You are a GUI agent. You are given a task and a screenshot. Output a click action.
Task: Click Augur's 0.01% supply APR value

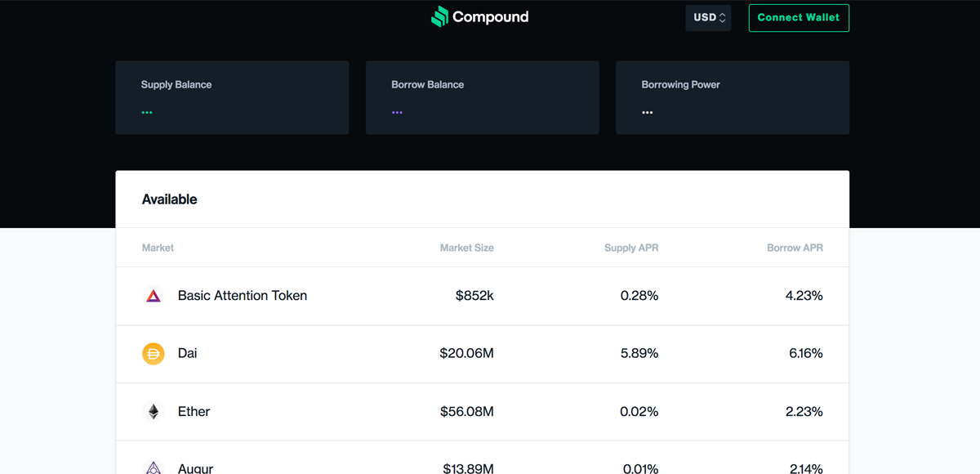coord(640,468)
